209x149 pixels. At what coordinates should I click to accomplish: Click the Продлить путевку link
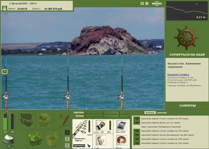(178, 74)
